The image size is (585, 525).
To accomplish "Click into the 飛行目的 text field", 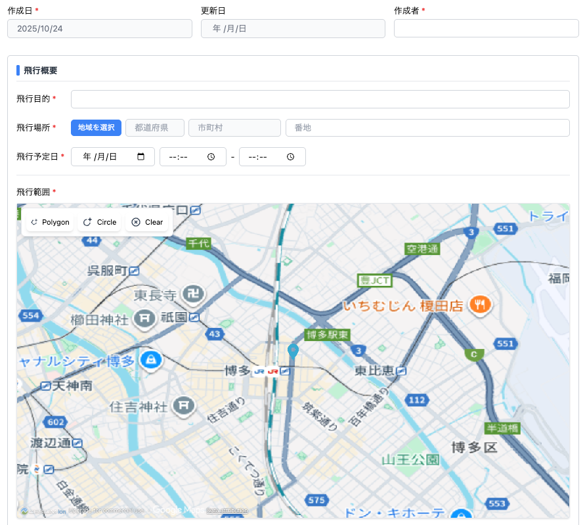I will click(x=320, y=99).
